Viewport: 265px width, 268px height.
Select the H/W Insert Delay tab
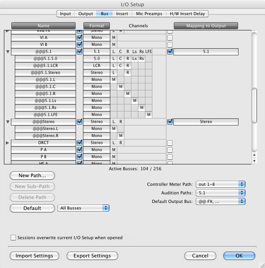click(x=187, y=14)
